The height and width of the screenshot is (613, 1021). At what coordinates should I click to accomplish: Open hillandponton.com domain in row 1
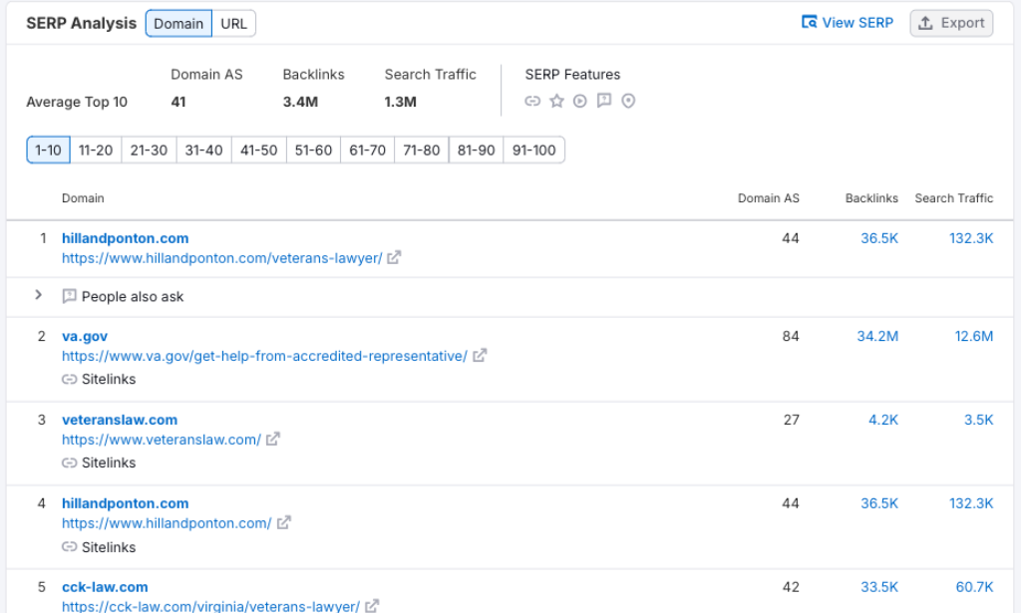(x=125, y=238)
